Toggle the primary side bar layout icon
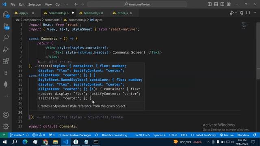 [x=210, y=4]
